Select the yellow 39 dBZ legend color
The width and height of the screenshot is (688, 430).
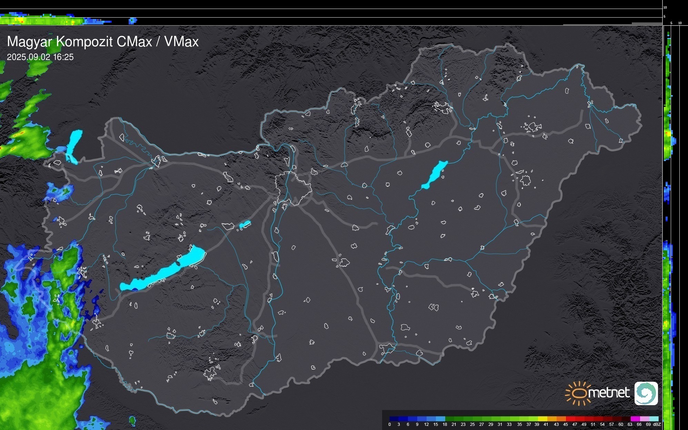[x=542, y=419]
